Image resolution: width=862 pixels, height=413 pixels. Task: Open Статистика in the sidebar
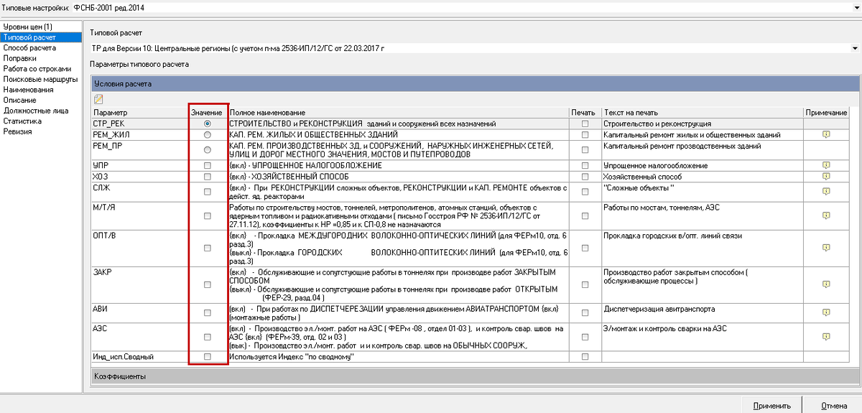coord(23,121)
